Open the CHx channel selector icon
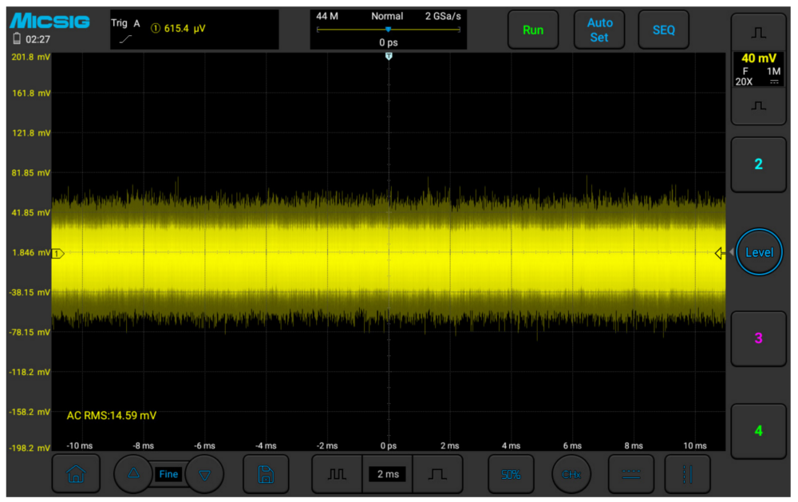Screen dimensions: 798x502 tap(571, 474)
